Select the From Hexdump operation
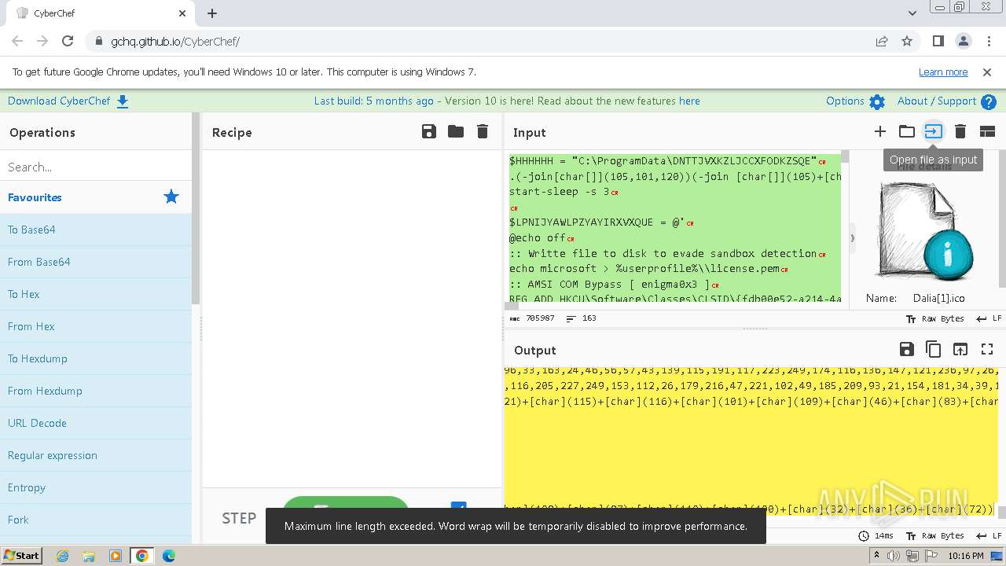This screenshot has height=566, width=1006. (x=96, y=391)
